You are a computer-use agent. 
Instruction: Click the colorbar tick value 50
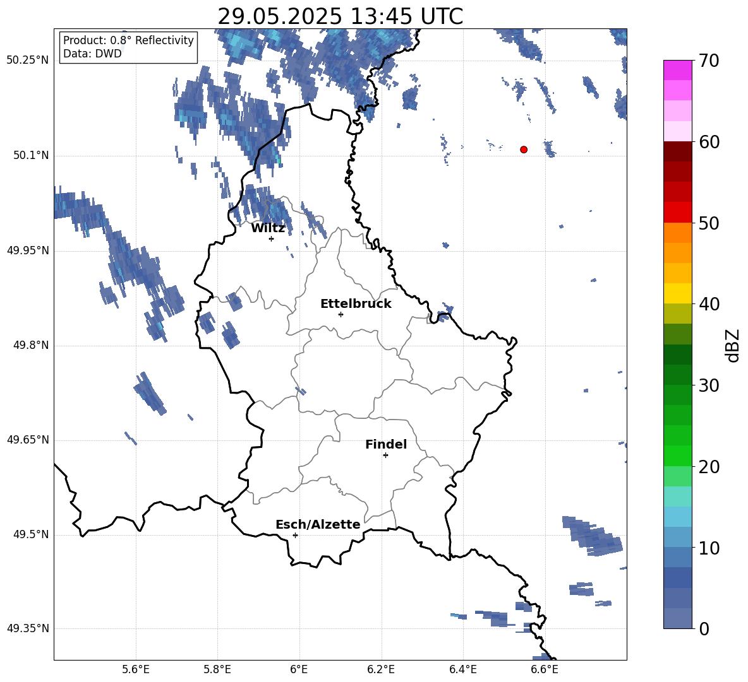point(709,223)
